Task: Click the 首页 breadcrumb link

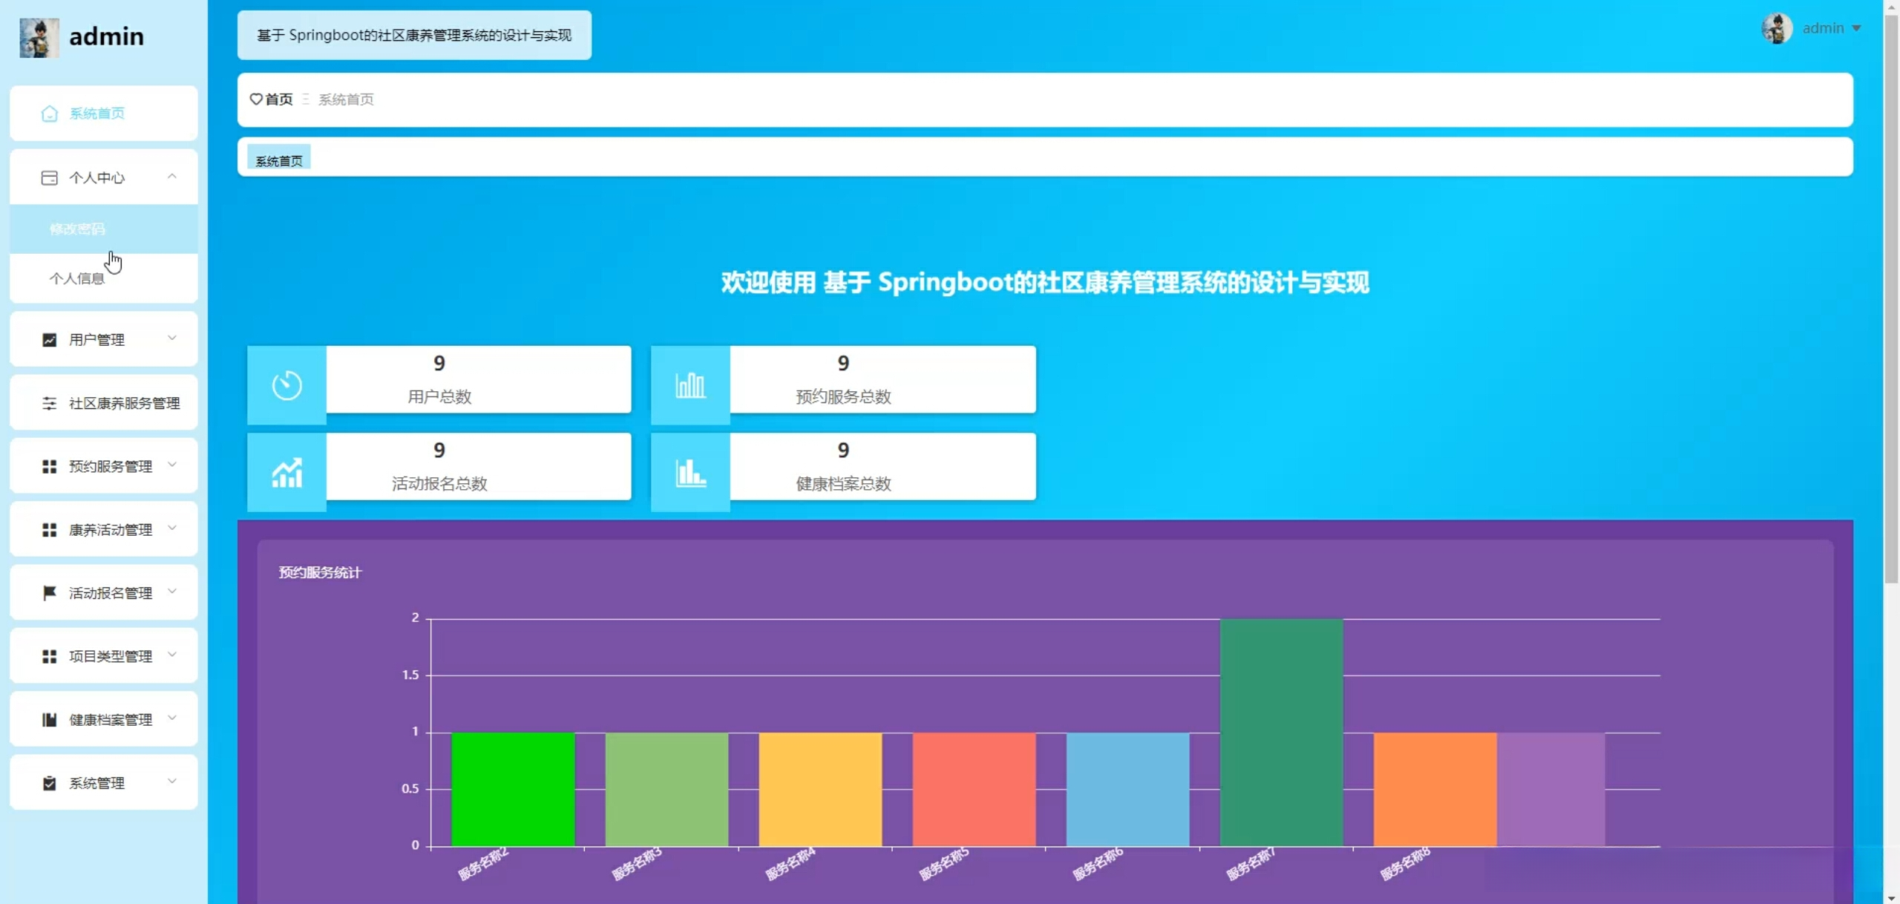Action: pyautogui.click(x=279, y=99)
